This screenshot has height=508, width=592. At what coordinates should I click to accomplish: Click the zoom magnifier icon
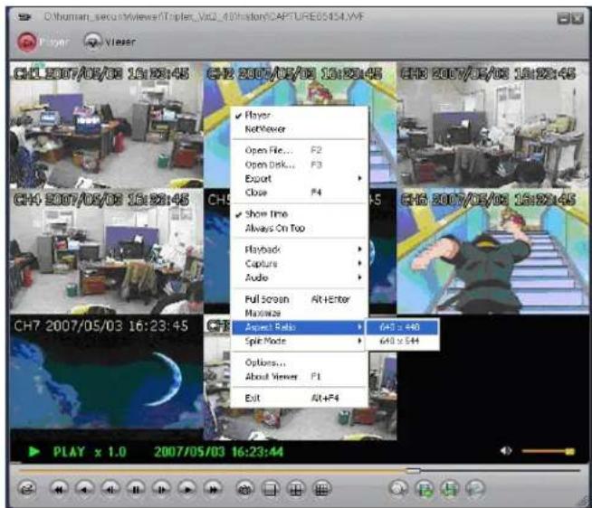[x=399, y=487]
